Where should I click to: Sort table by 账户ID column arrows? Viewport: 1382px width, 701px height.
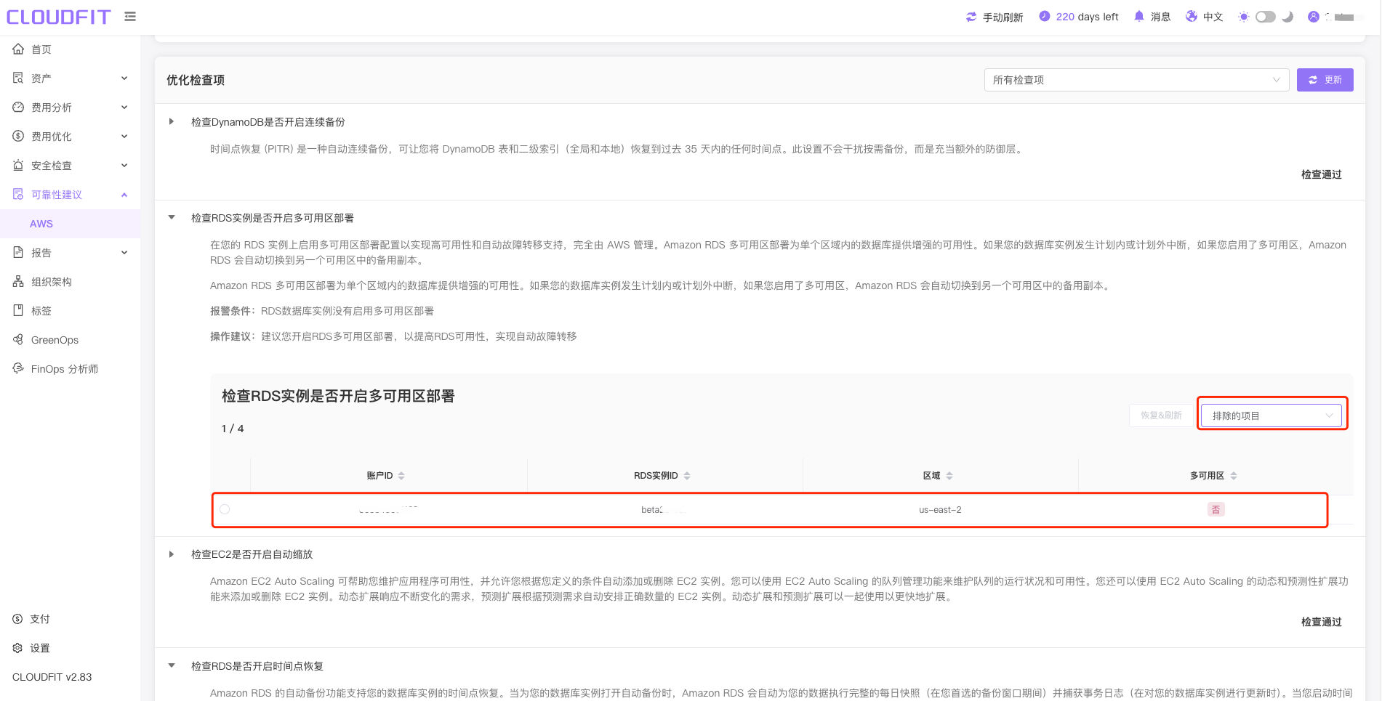401,476
